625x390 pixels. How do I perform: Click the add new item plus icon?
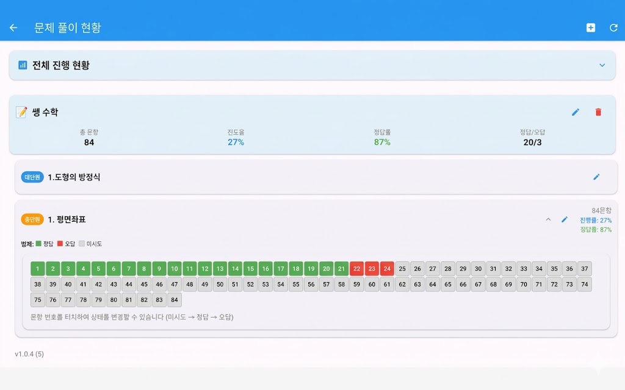click(590, 27)
